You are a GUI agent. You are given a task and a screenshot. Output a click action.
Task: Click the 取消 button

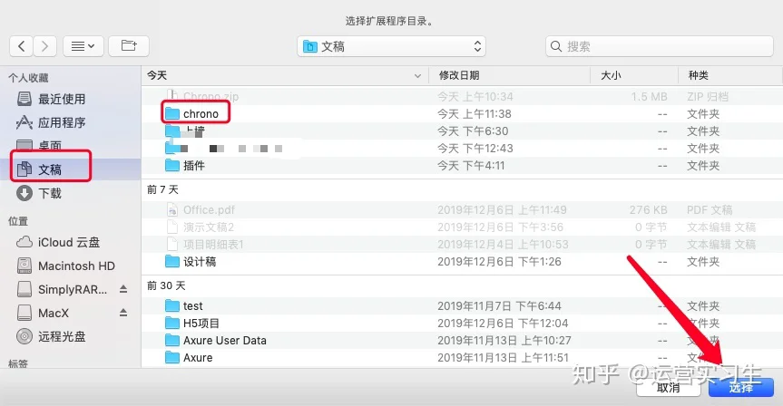point(668,387)
